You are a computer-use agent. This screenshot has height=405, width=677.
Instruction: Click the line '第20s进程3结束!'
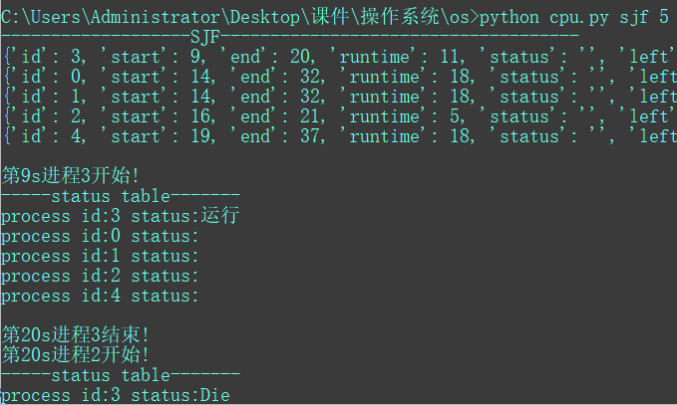pos(76,334)
